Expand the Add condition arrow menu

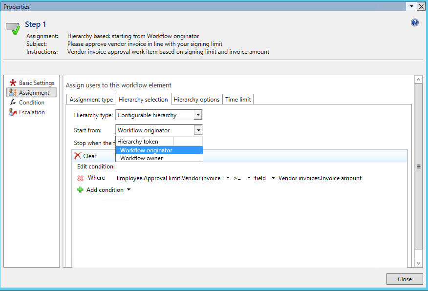click(x=128, y=190)
